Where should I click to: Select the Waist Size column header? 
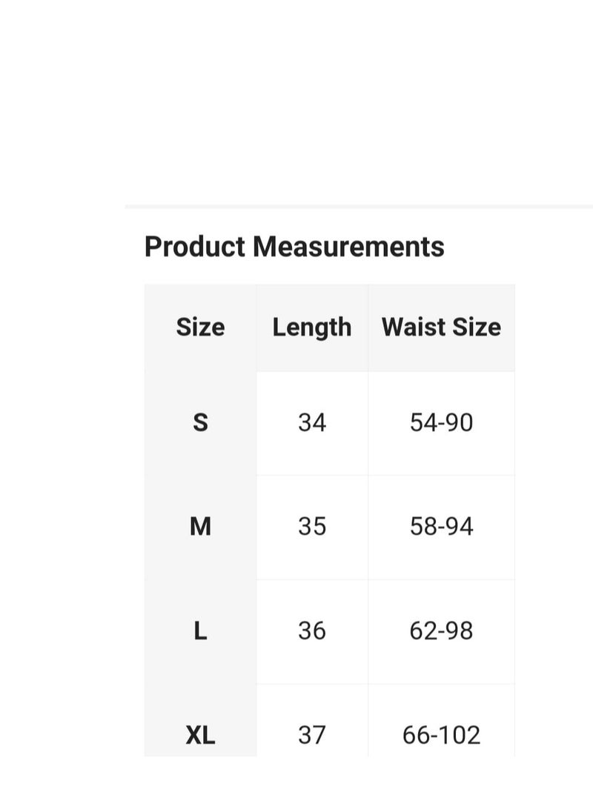(x=441, y=327)
